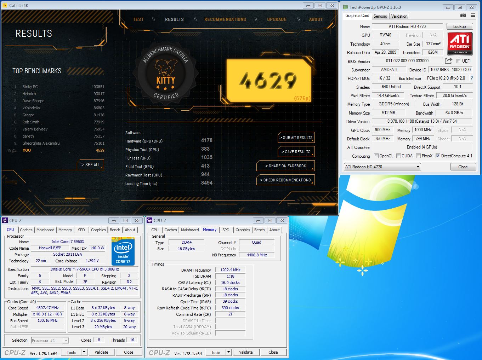Viewport: 482px width, 360px height.
Task: Click the Kitty Certified badge in Catzilla
Action: (x=165, y=73)
